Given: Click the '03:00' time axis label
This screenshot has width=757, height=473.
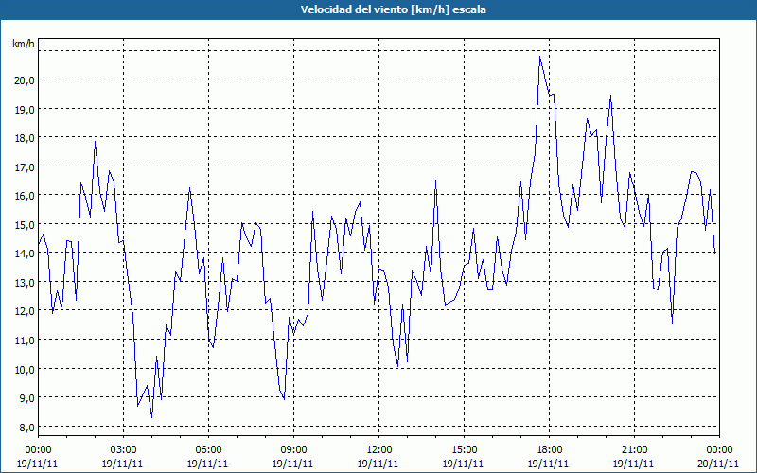Looking at the screenshot, I should [123, 450].
